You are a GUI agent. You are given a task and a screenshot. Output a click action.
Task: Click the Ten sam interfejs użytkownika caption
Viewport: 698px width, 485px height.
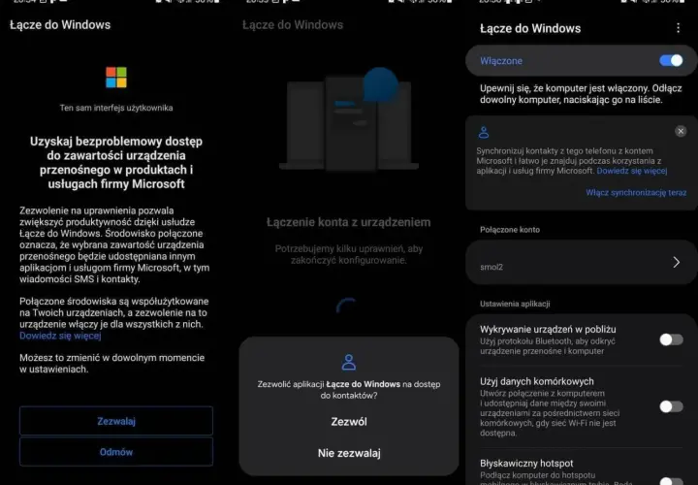[x=116, y=108]
